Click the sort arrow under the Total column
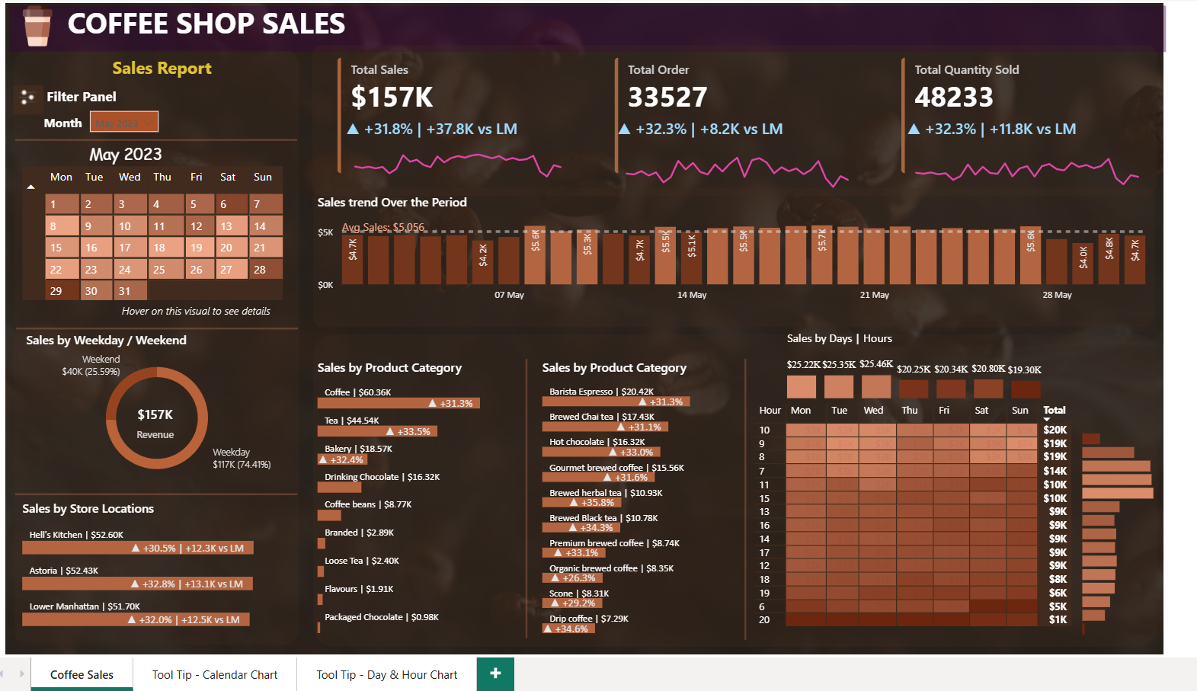Image resolution: width=1197 pixels, height=691 pixels. (x=1047, y=420)
